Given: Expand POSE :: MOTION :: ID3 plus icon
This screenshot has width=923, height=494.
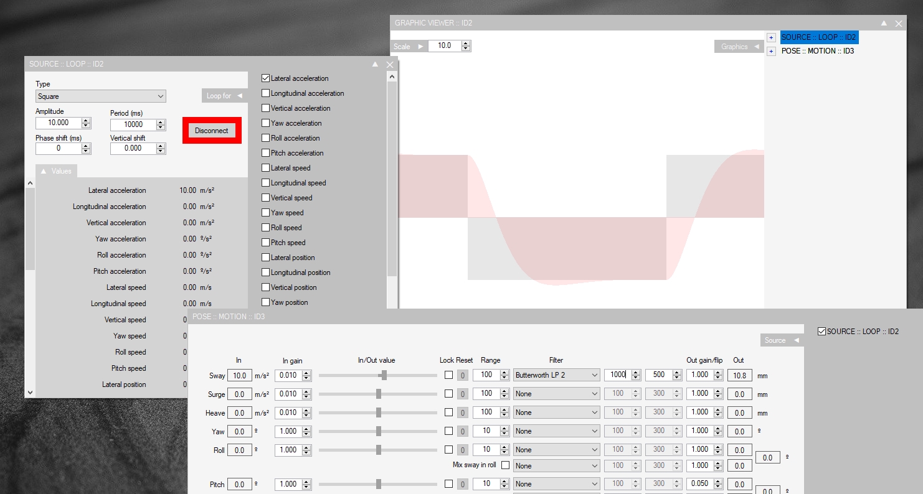Looking at the screenshot, I should [x=771, y=51].
